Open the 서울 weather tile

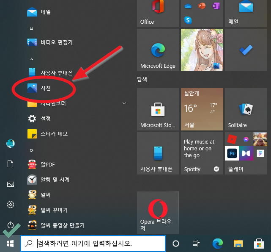coord(202,109)
